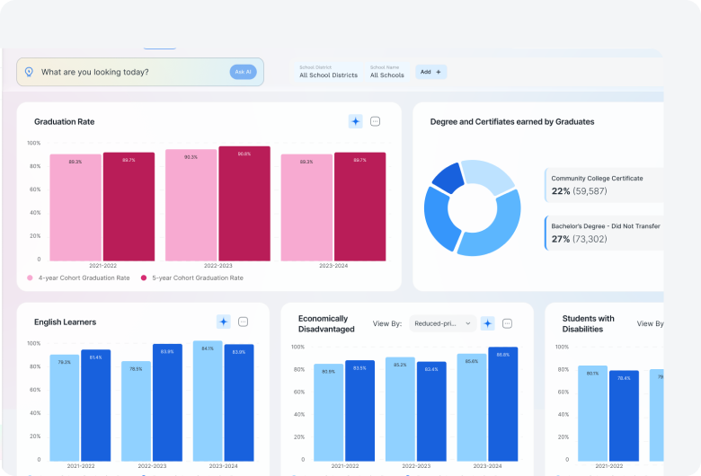Open more options menu on Graduation Rate card
The image size is (701, 476).
click(376, 121)
